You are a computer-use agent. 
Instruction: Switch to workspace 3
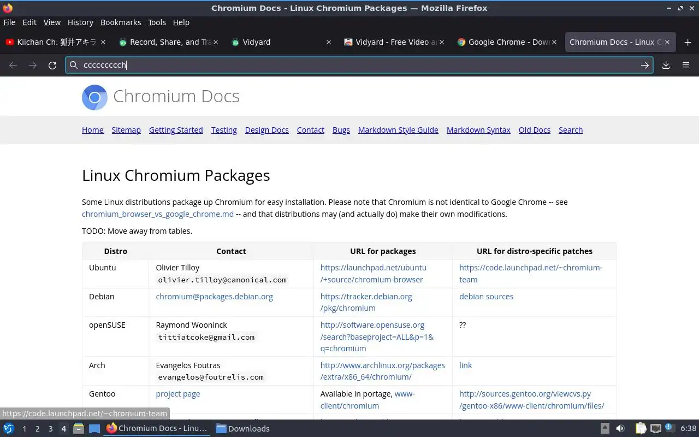pos(50,429)
